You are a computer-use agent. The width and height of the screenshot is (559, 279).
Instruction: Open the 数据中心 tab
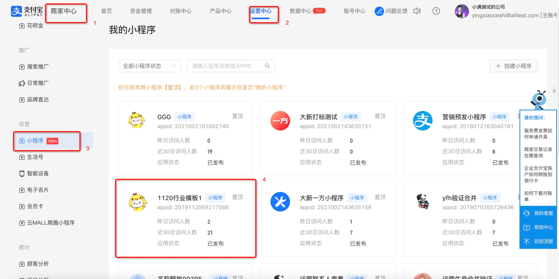(301, 11)
